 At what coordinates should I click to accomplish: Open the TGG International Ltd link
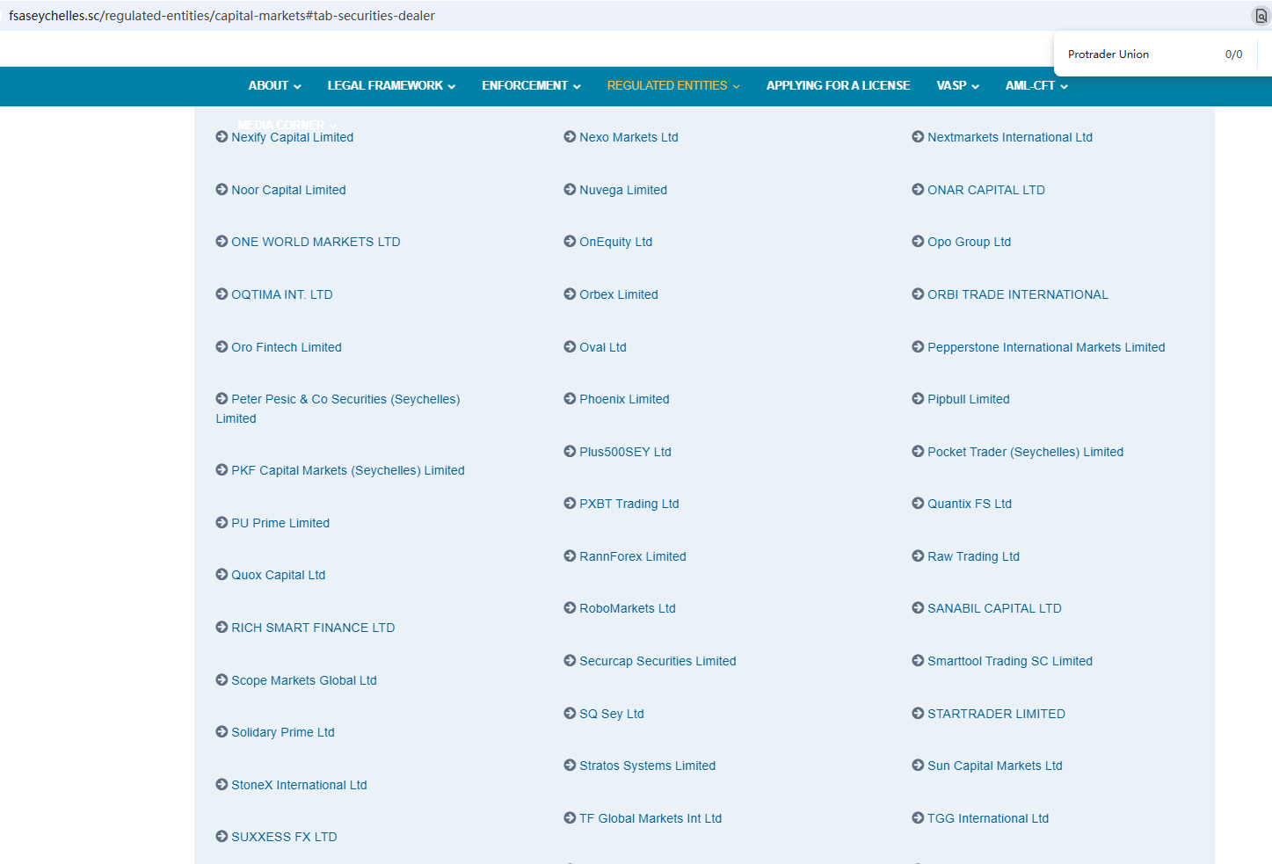988,818
